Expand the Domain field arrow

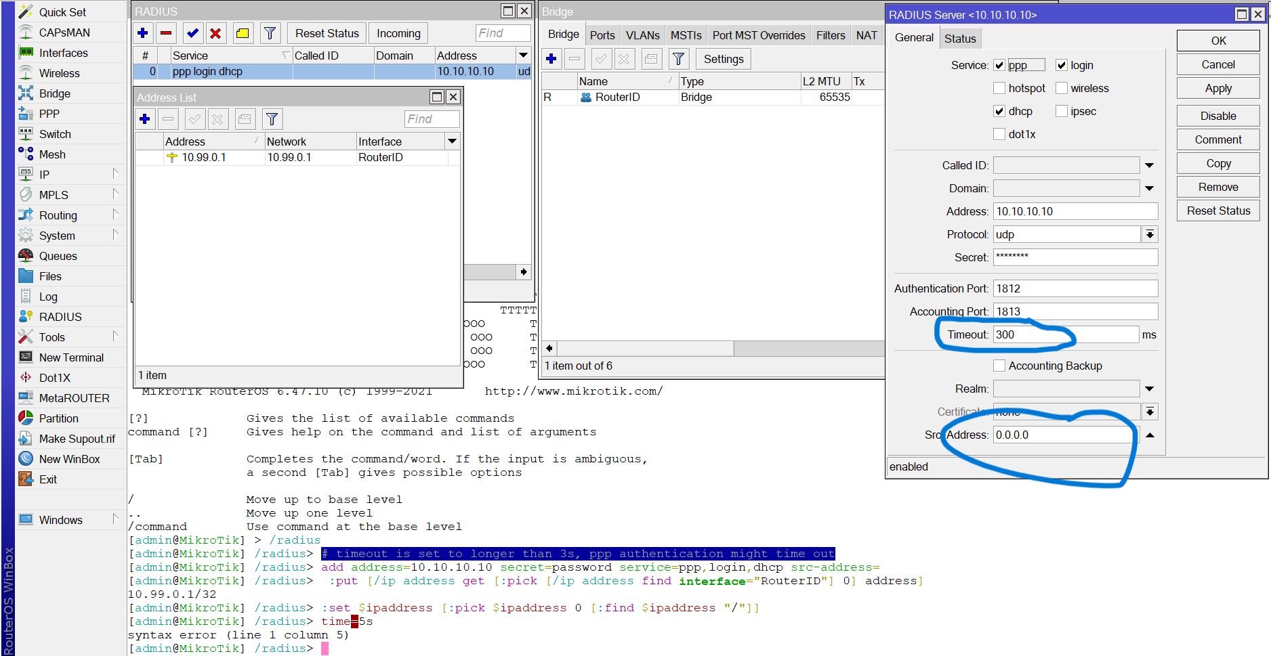click(1150, 188)
